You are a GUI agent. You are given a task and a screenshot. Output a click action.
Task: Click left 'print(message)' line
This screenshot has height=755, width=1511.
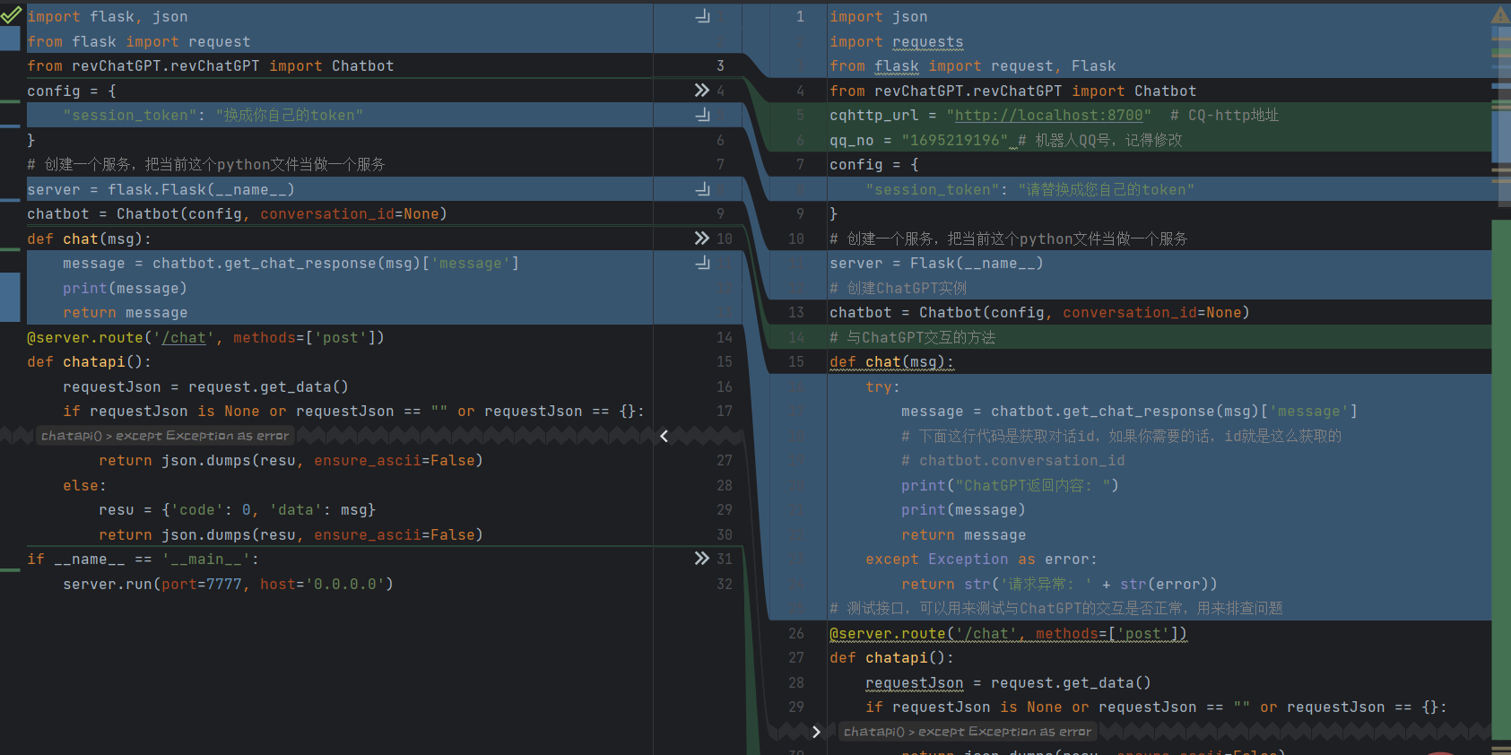(x=126, y=288)
